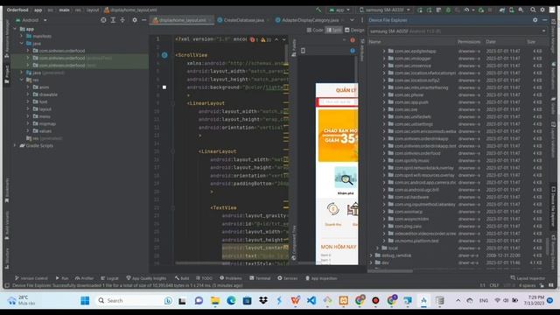The image size is (560, 315).
Task: Open the Terminal tool window
Action: [260, 278]
